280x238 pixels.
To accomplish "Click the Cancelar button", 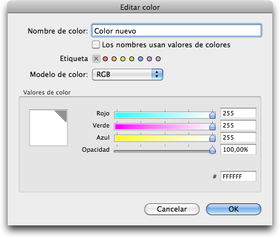I will pos(172,209).
